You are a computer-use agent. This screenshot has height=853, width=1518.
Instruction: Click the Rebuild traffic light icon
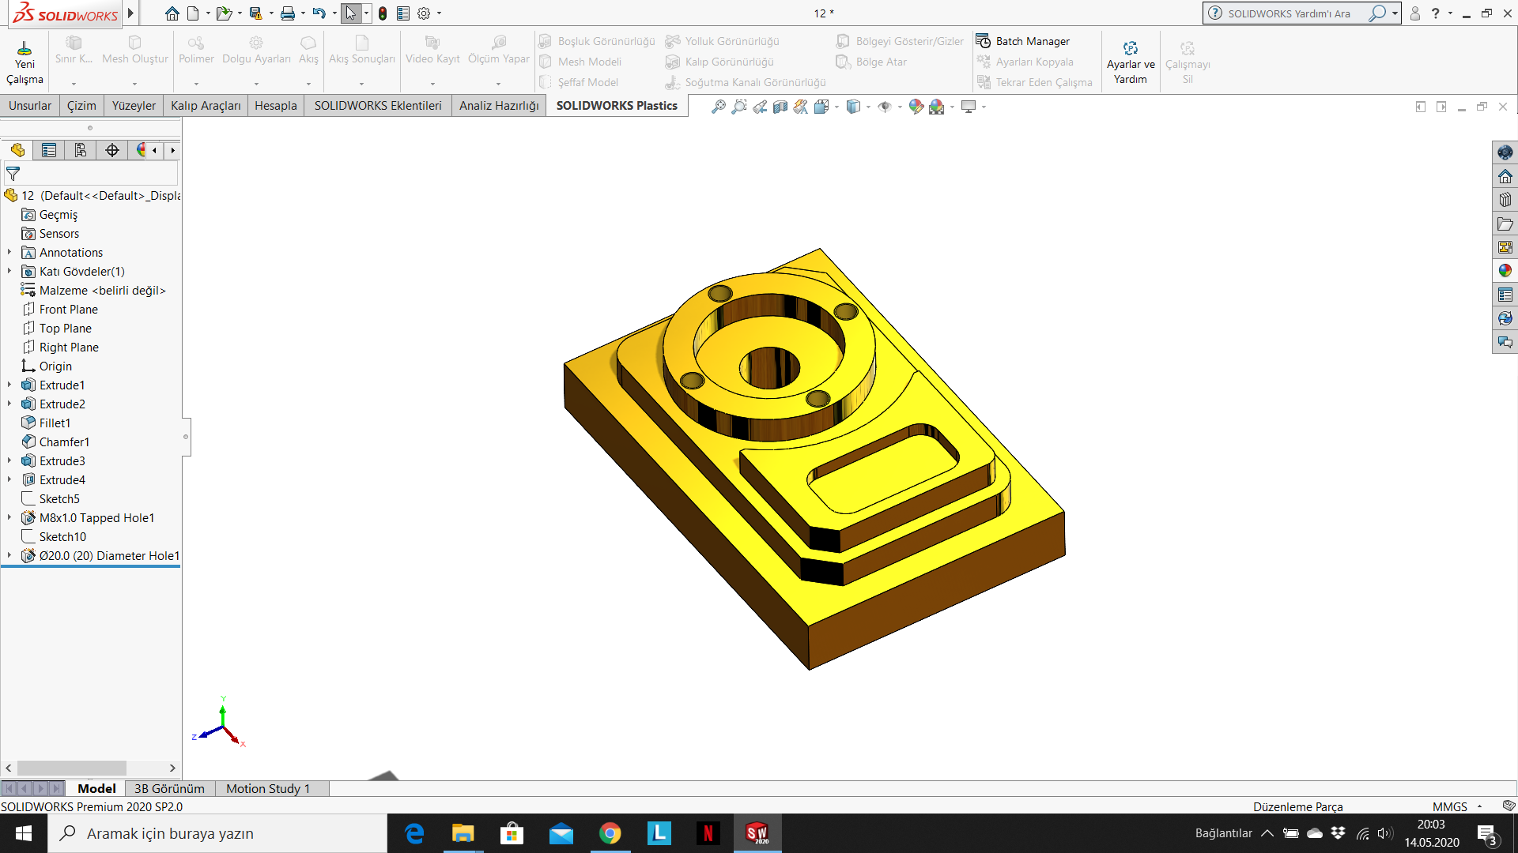[383, 13]
